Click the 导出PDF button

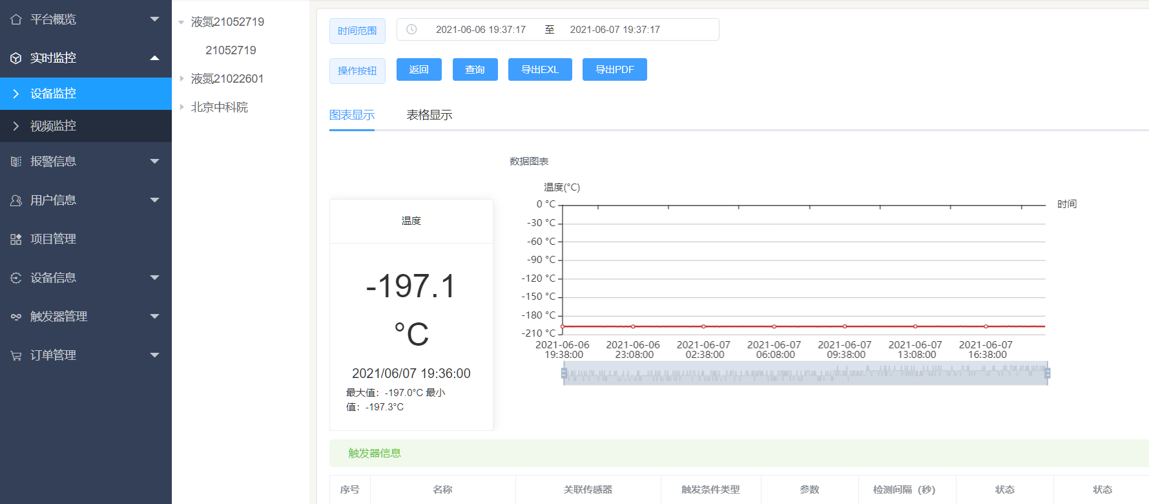(614, 70)
